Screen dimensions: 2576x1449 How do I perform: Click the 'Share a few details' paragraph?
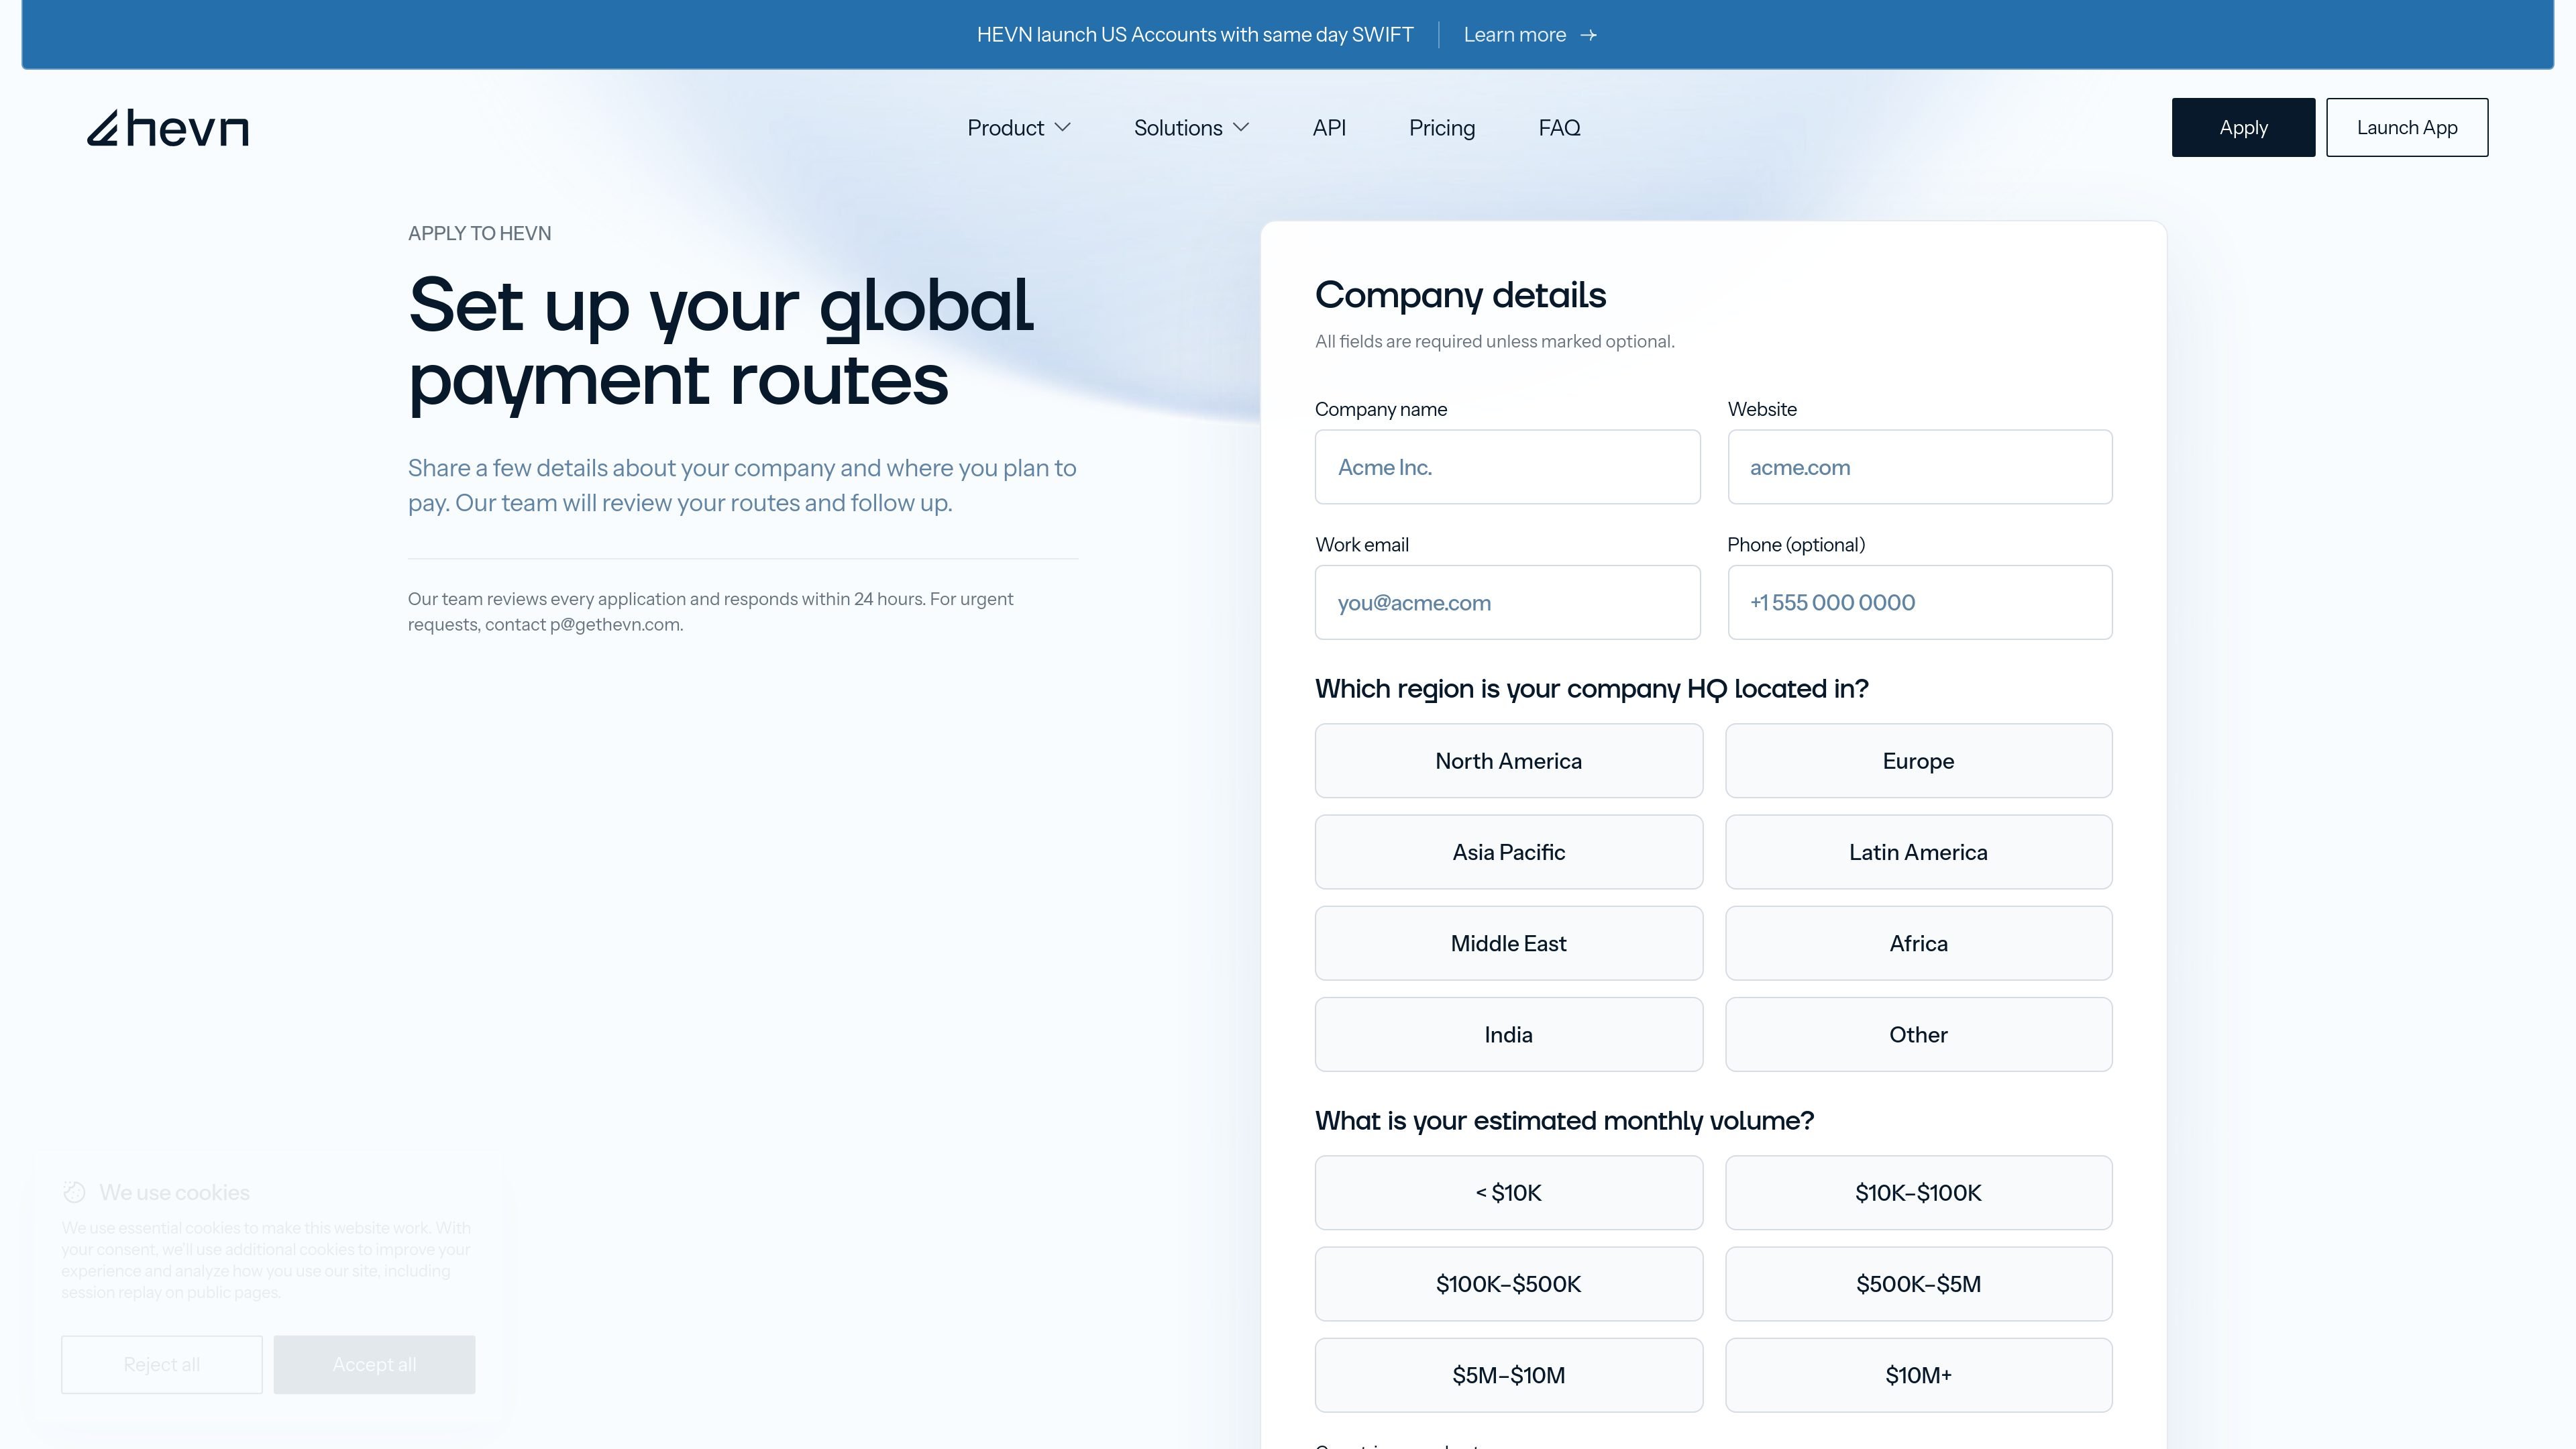(742, 485)
